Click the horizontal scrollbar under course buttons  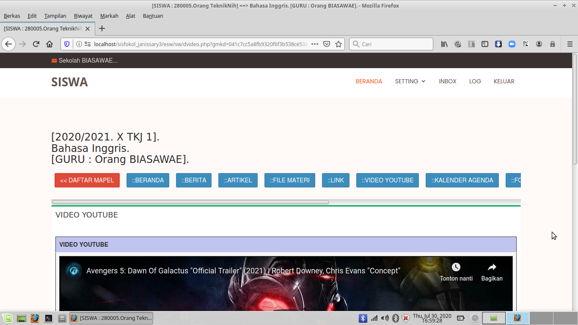pos(190,202)
